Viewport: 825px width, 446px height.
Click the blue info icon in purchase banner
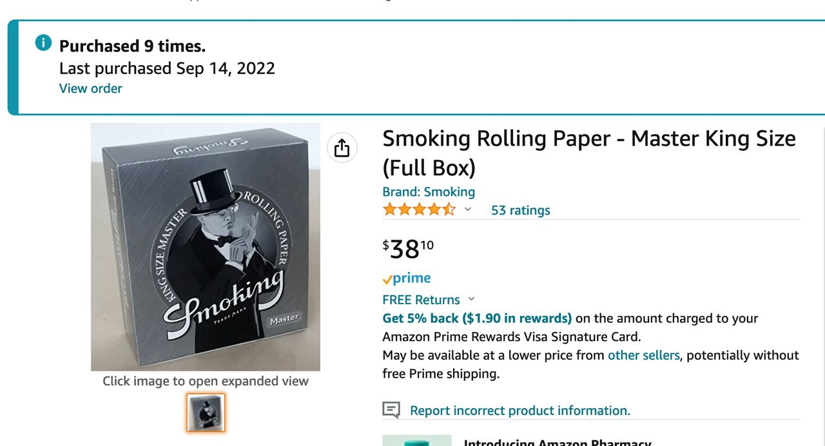pos(43,43)
